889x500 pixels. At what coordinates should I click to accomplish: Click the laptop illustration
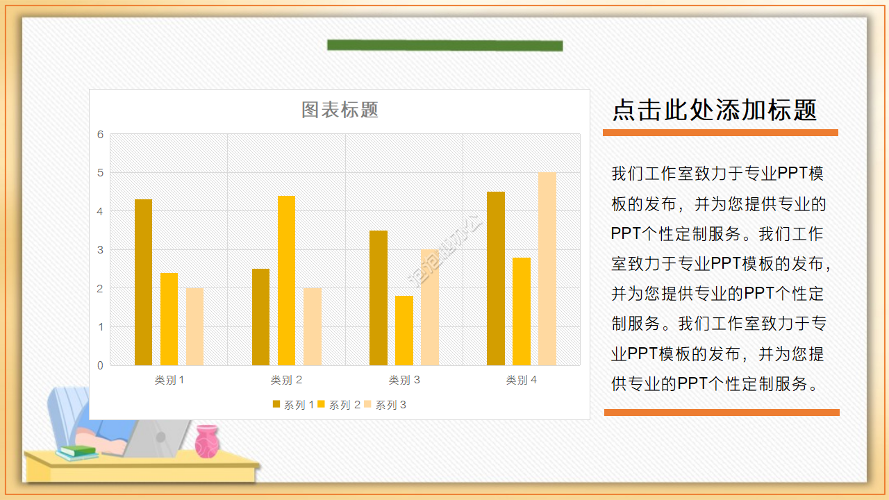[158, 437]
